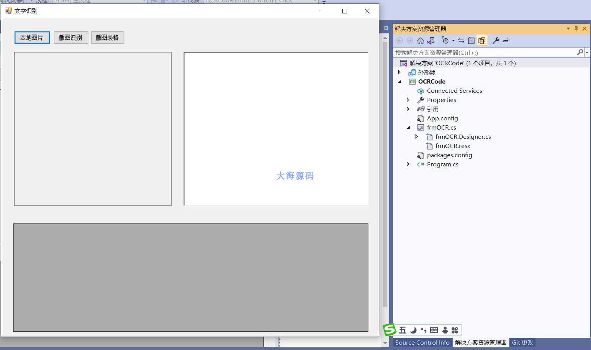
Task: Toggle the punctuation mode icon in IME bar
Action: tap(423, 330)
